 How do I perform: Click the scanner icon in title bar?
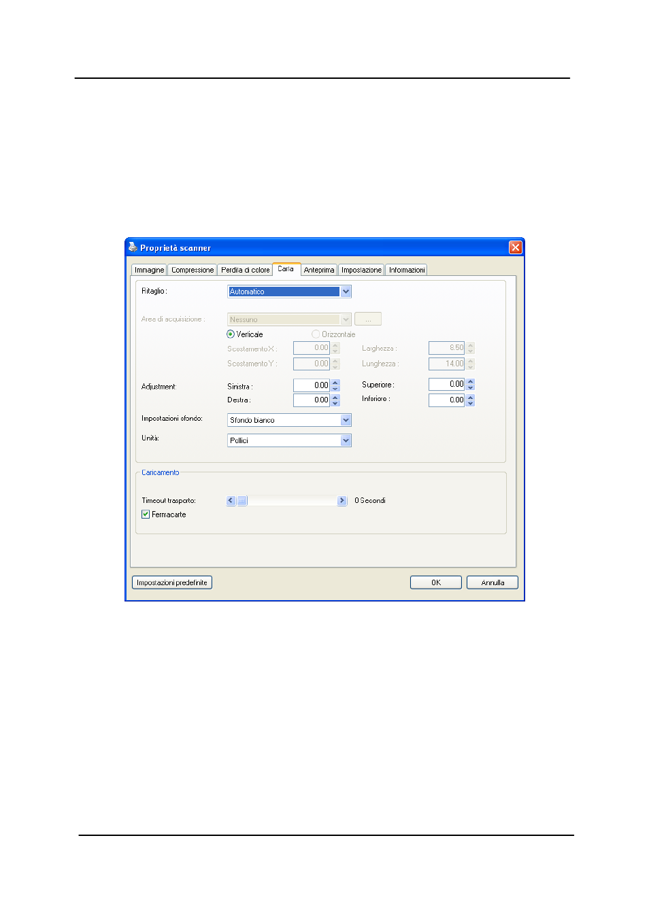pos(133,247)
